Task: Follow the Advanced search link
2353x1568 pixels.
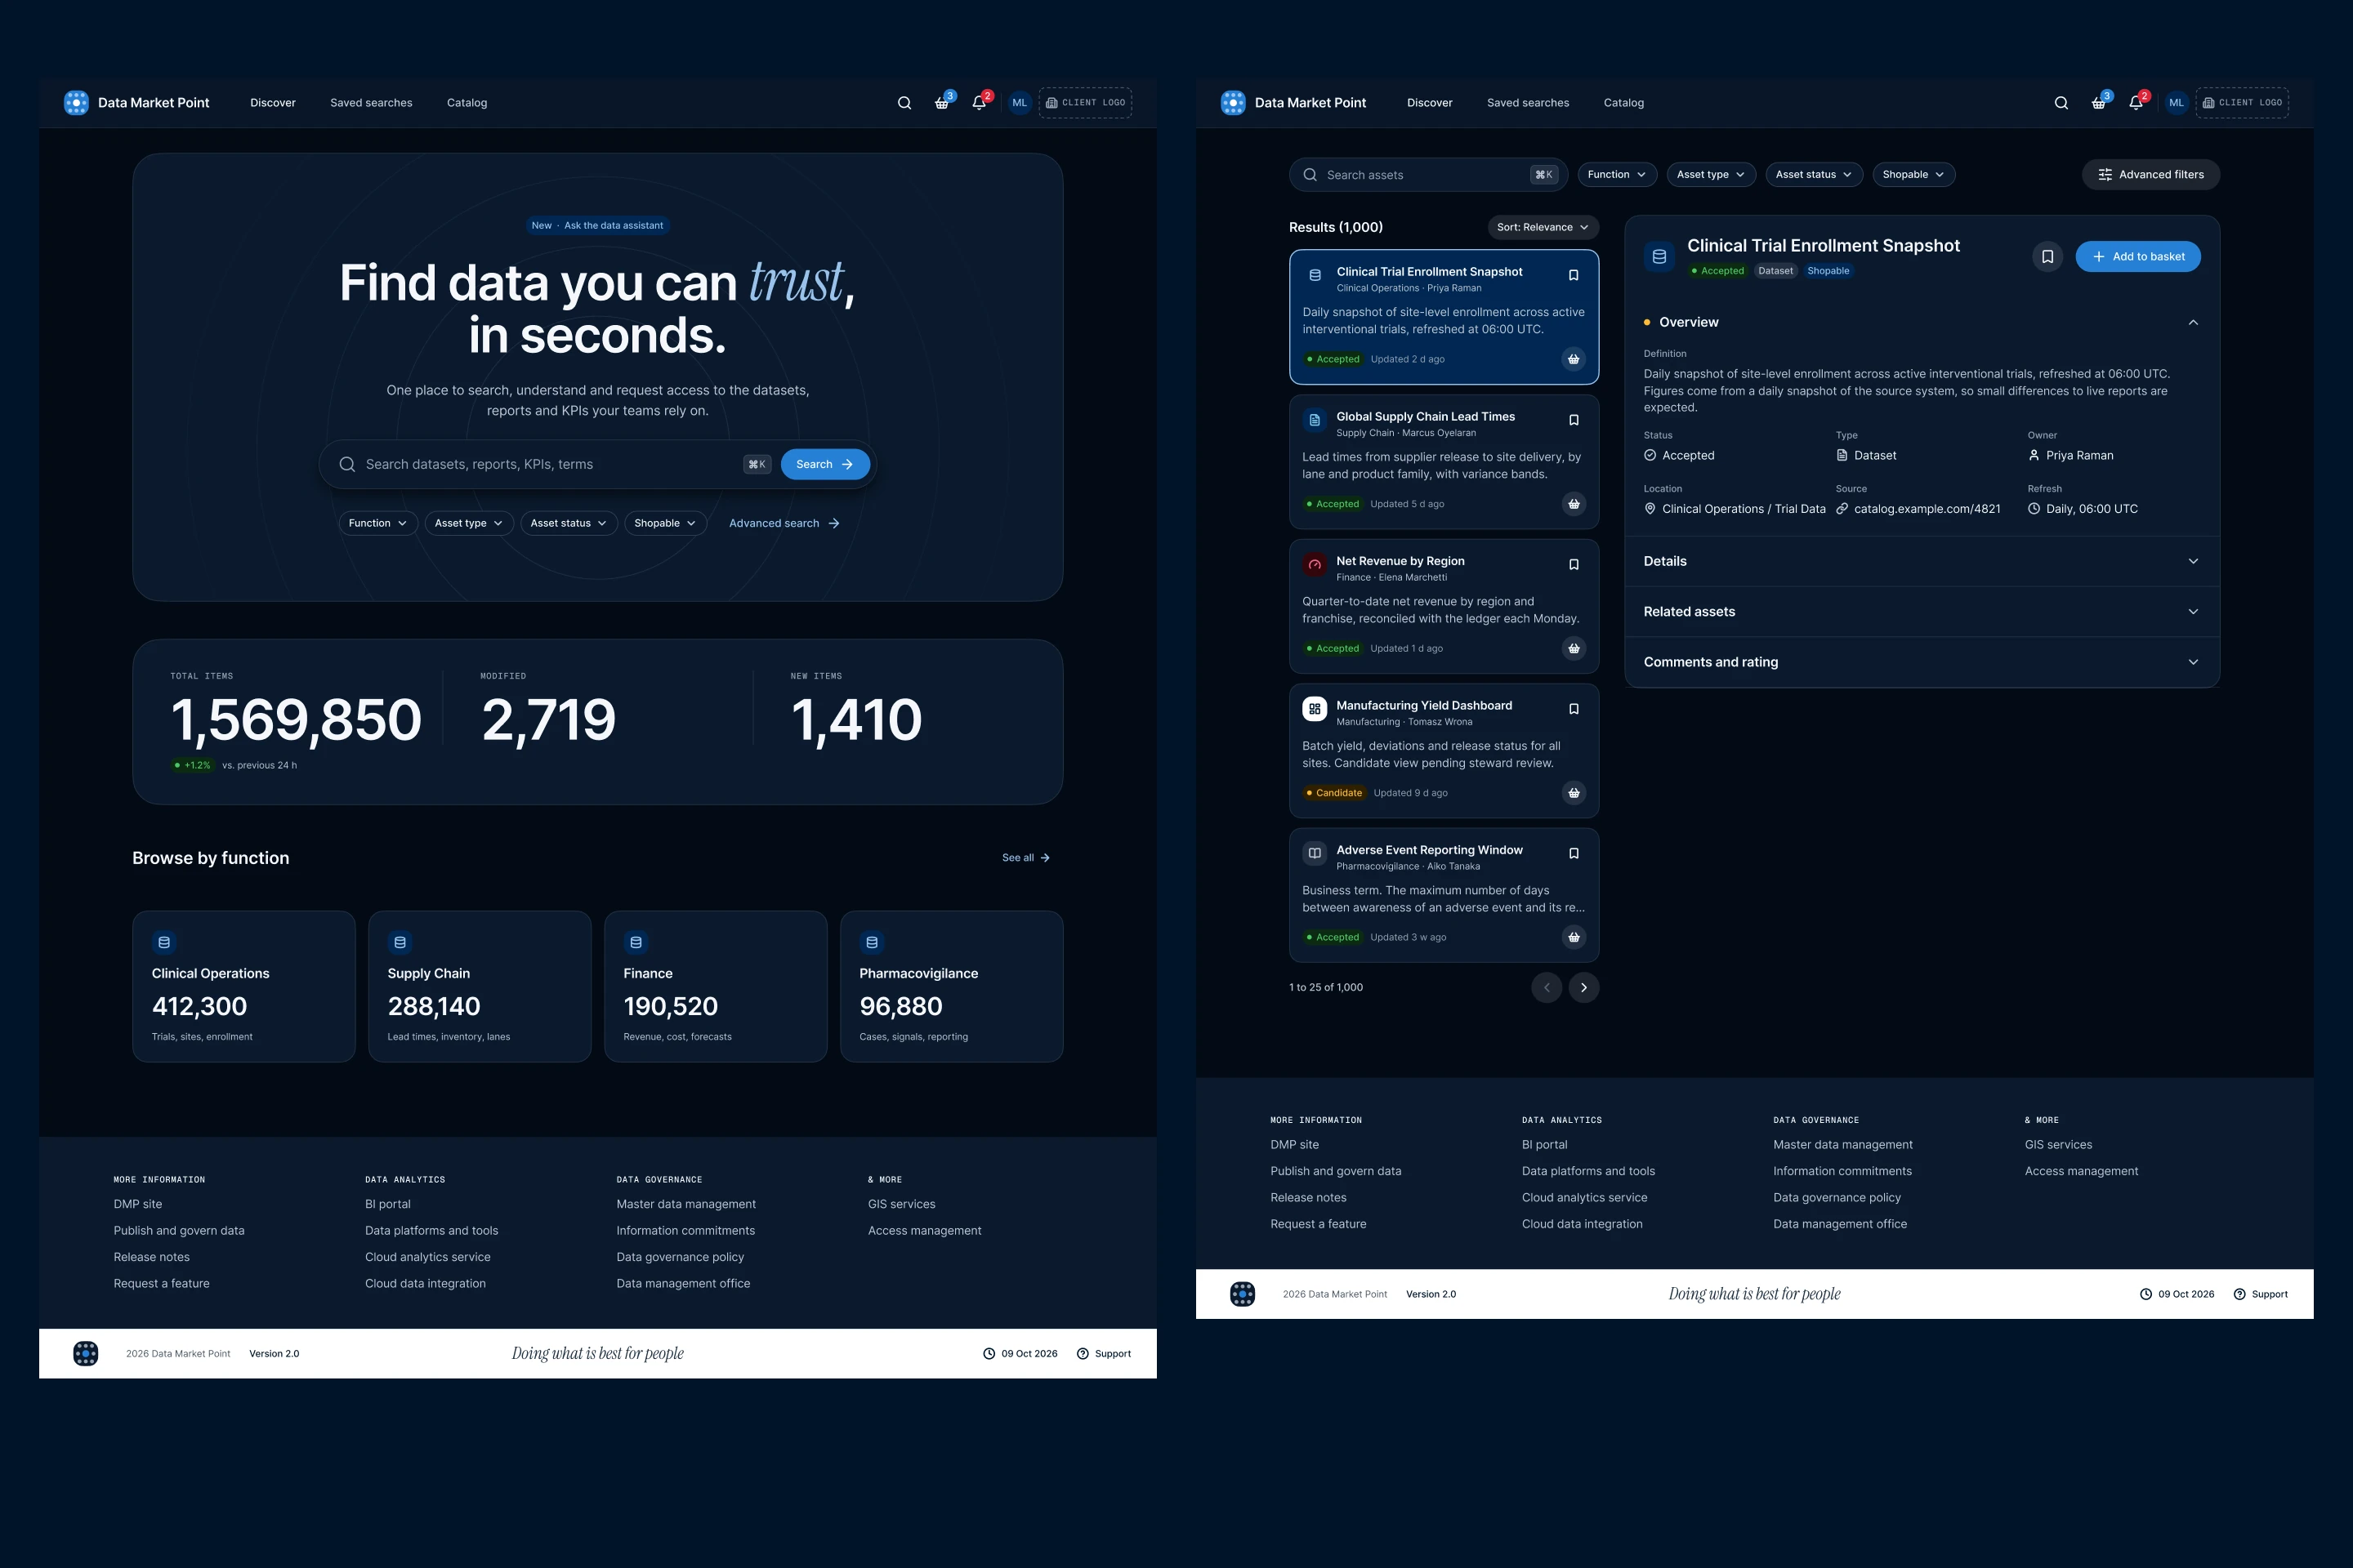Action: point(784,523)
